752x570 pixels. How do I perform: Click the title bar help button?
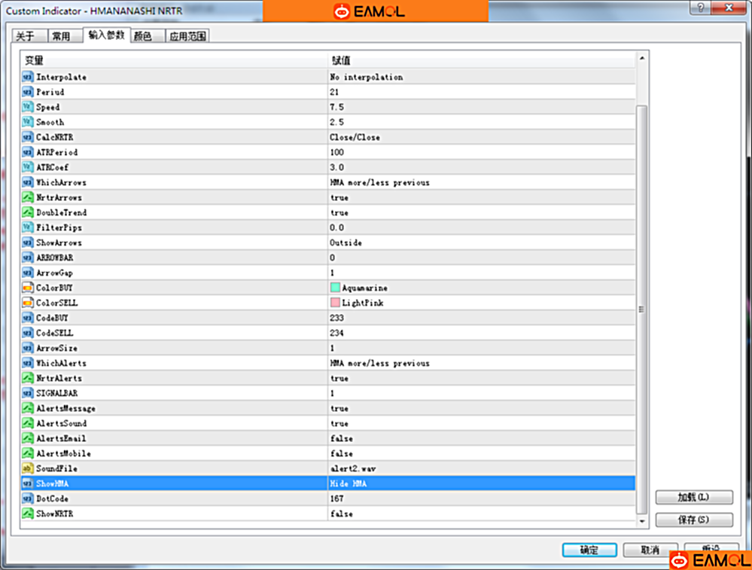[701, 8]
